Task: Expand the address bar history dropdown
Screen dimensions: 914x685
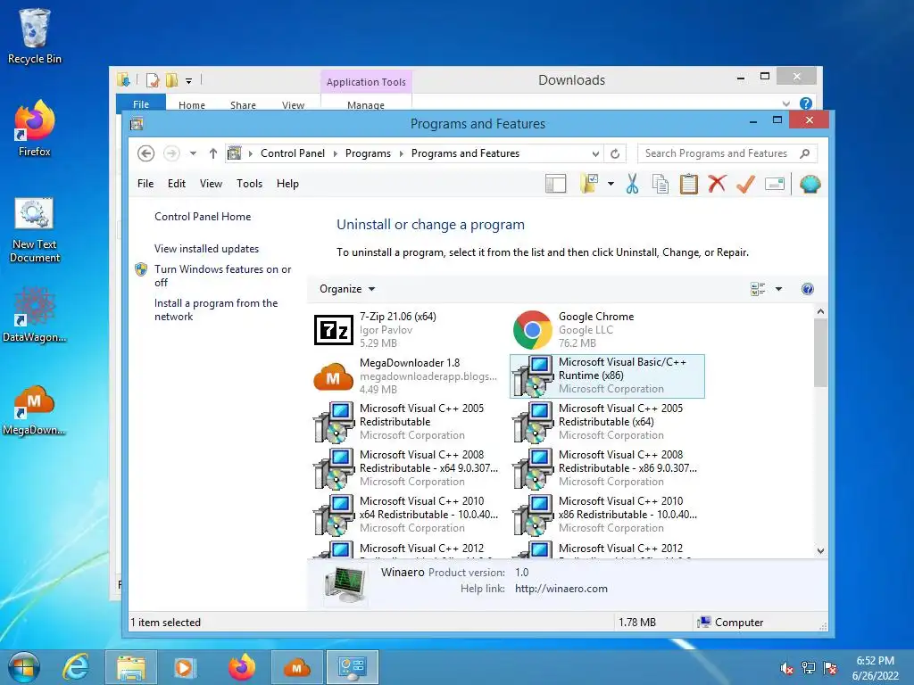Action: coord(595,153)
